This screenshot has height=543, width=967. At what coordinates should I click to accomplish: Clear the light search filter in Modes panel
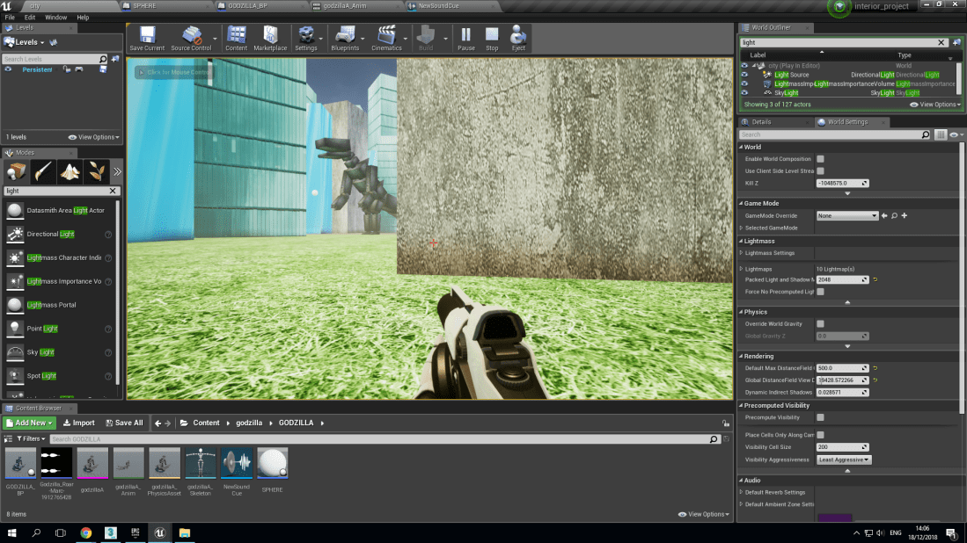[113, 191]
